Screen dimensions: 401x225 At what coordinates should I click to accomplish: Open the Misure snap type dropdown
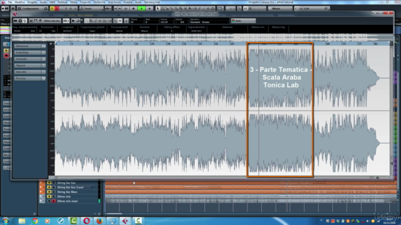280,8
